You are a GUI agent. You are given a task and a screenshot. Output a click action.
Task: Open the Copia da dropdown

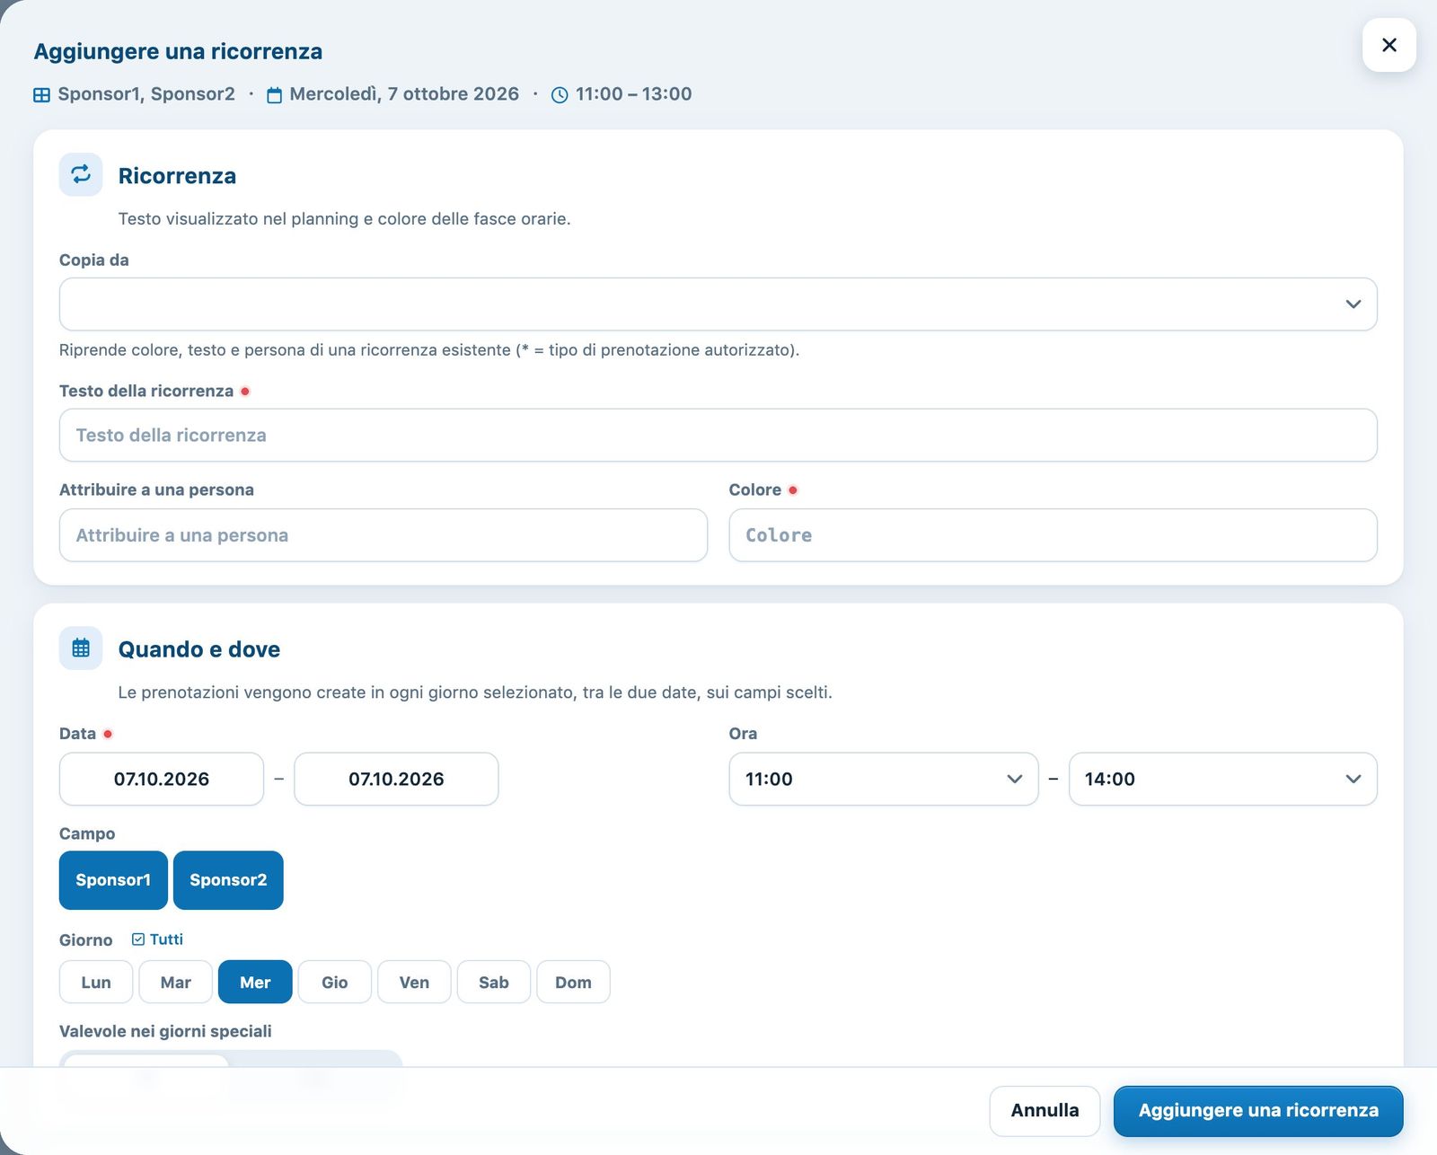click(x=718, y=304)
